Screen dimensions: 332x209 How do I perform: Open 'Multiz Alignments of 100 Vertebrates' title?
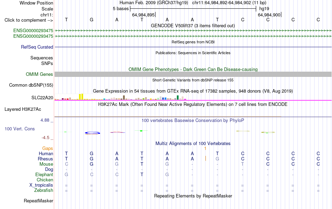pos(193,144)
